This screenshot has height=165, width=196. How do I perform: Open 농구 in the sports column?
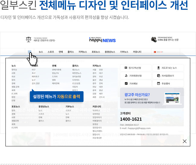click(x=33, y=80)
